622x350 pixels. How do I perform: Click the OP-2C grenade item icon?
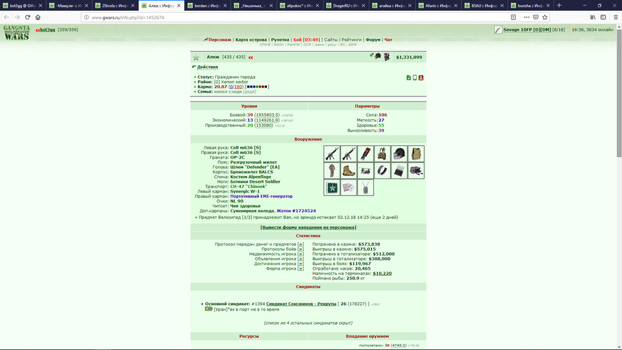tap(365, 154)
